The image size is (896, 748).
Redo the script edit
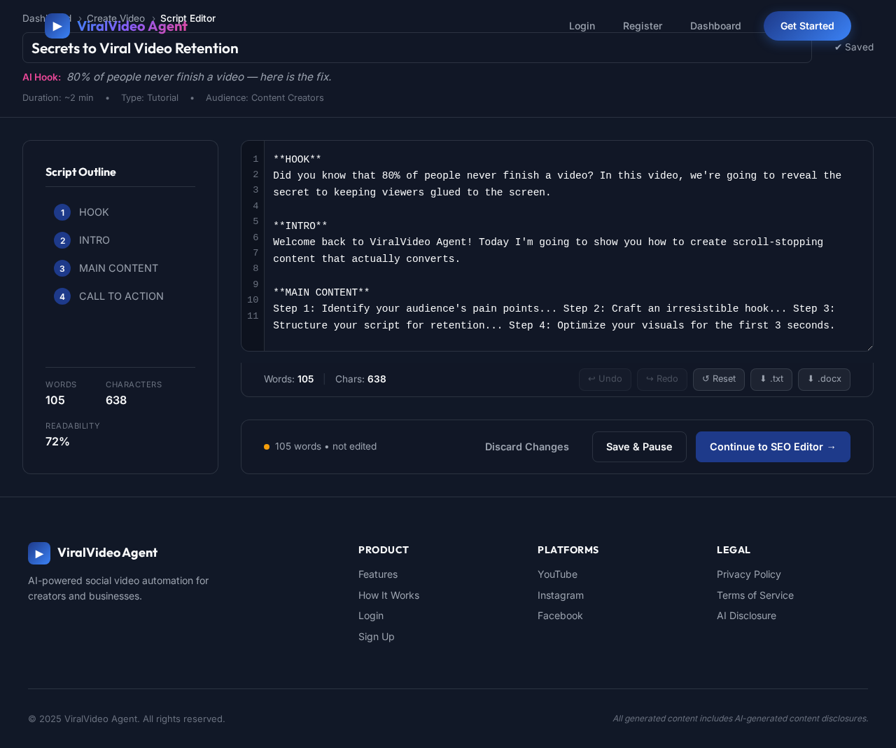662,380
